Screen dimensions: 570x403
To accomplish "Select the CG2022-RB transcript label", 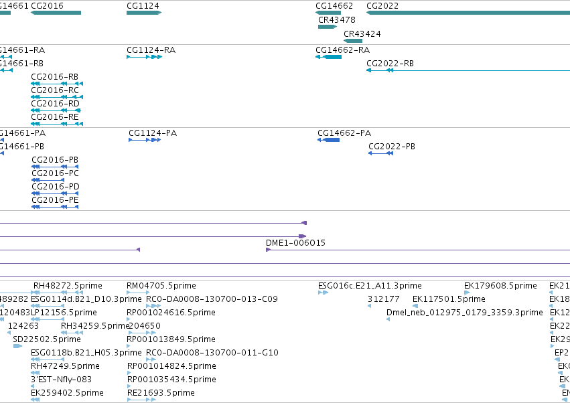I will coord(390,64).
